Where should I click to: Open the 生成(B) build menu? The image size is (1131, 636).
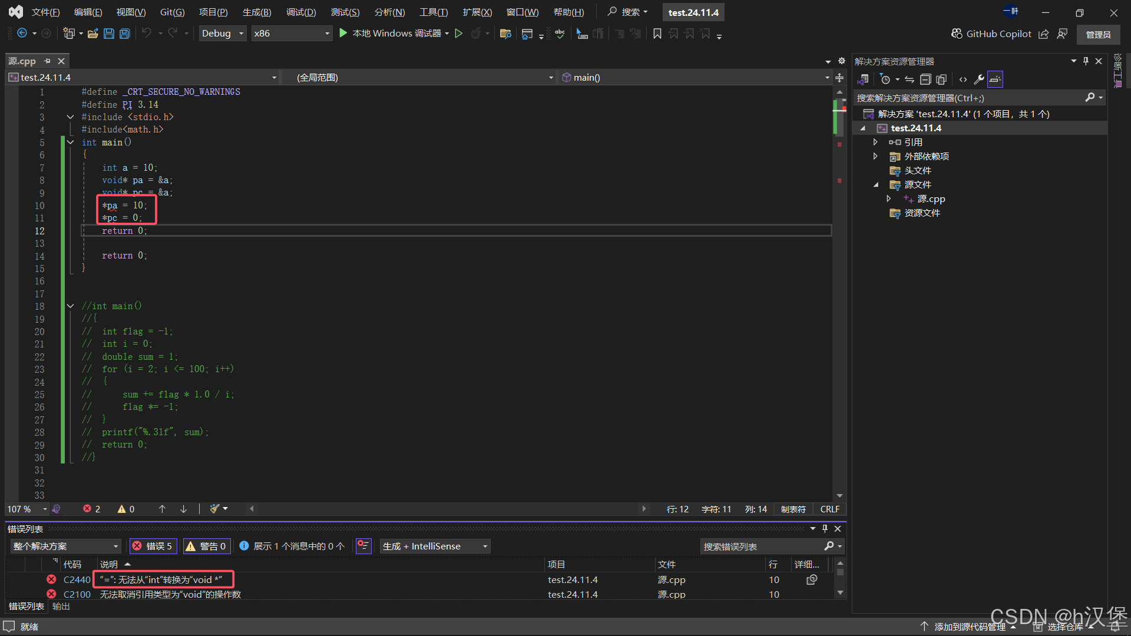257,12
